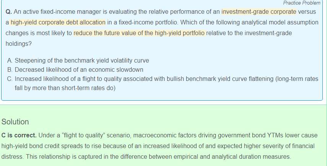This screenshot has height=166, width=327.
Task: Click the highlighted phrase 'investment-grade corporate'
Action: tap(259, 12)
